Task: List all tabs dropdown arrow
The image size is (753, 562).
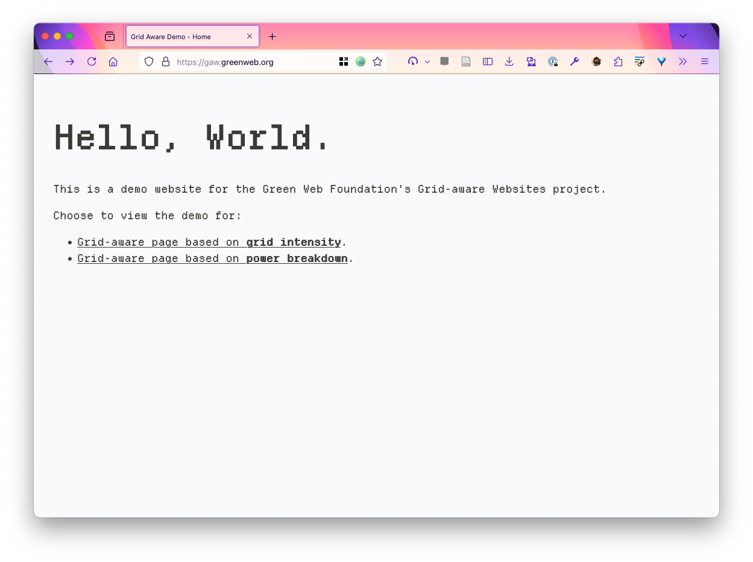Action: [683, 36]
